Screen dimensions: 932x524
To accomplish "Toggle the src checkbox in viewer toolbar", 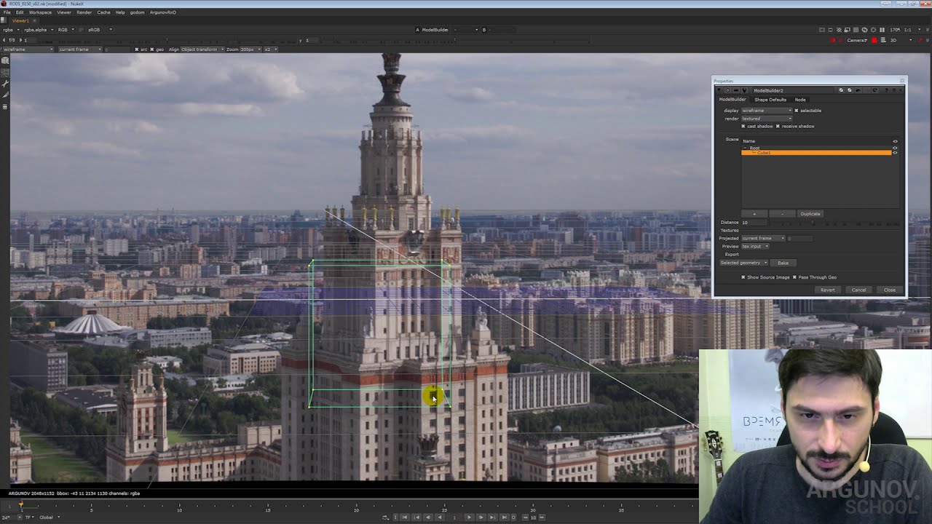I will pos(136,49).
